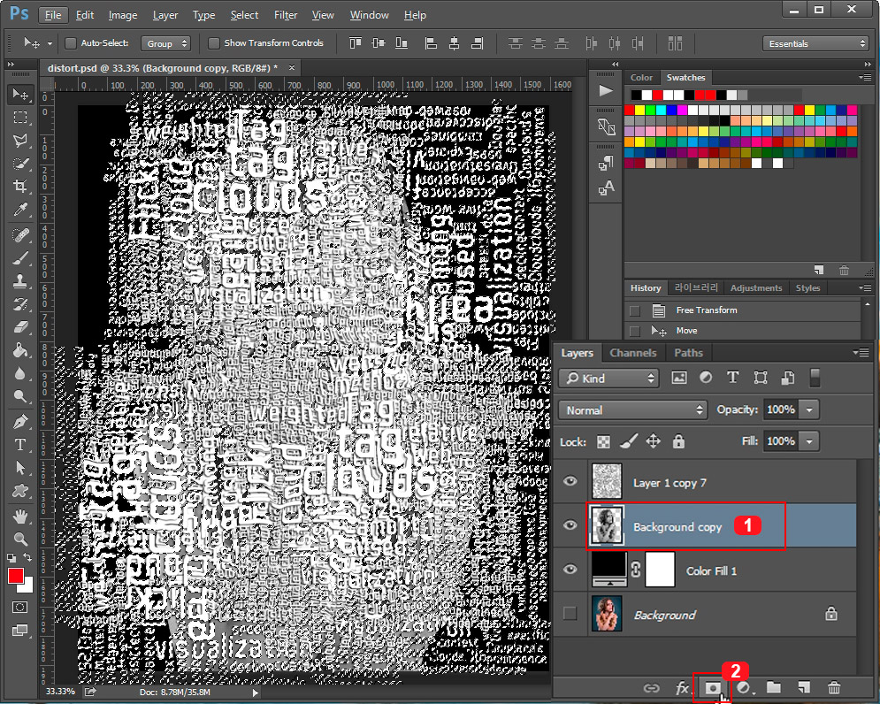The width and height of the screenshot is (880, 704).
Task: Toggle layer filtering switch on or off
Action: [815, 378]
